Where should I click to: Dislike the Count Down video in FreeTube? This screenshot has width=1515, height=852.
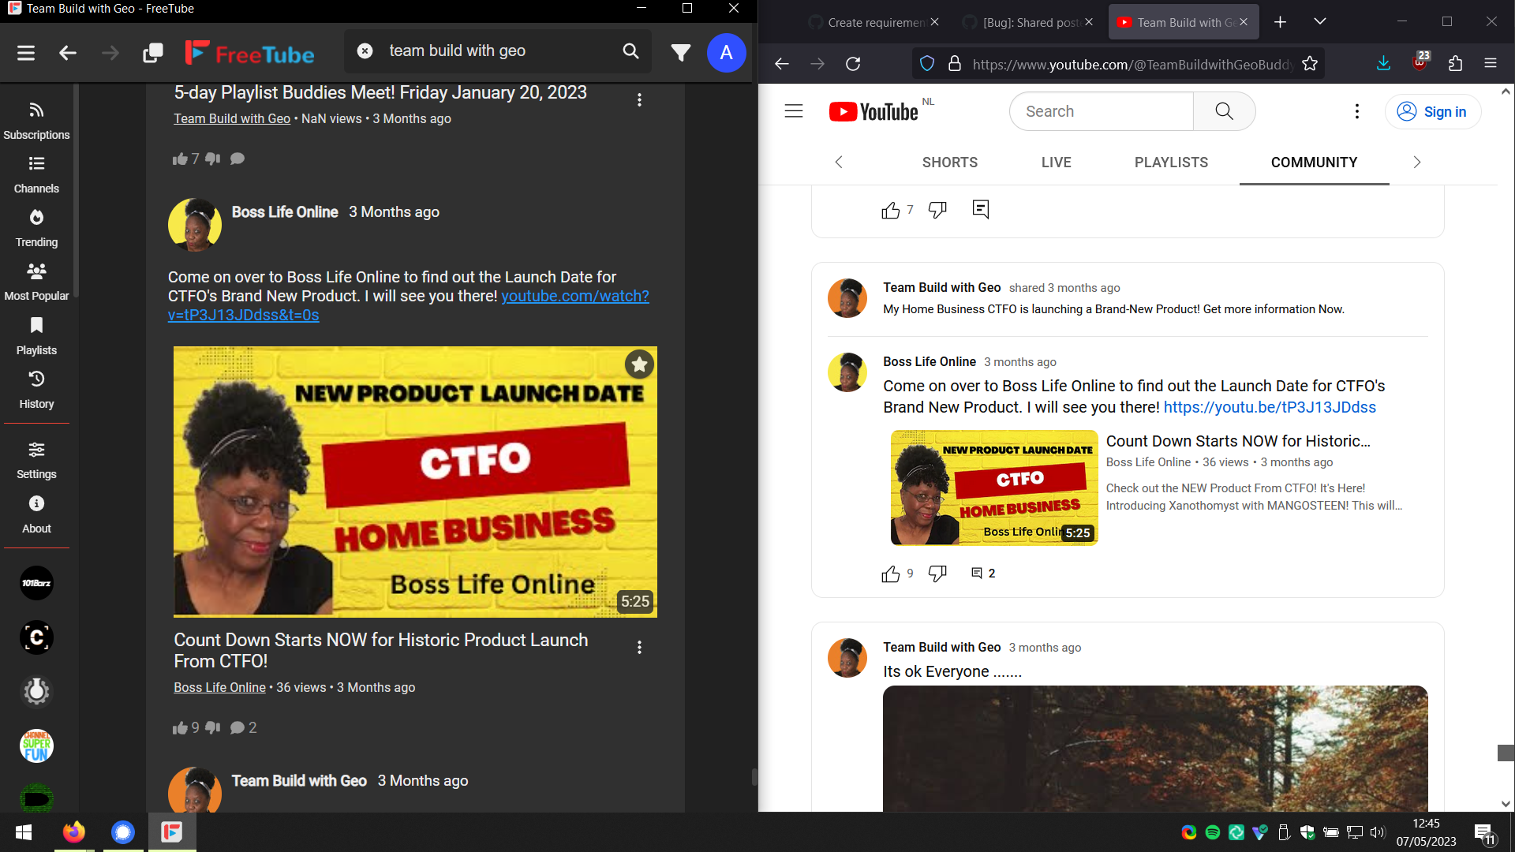(211, 727)
